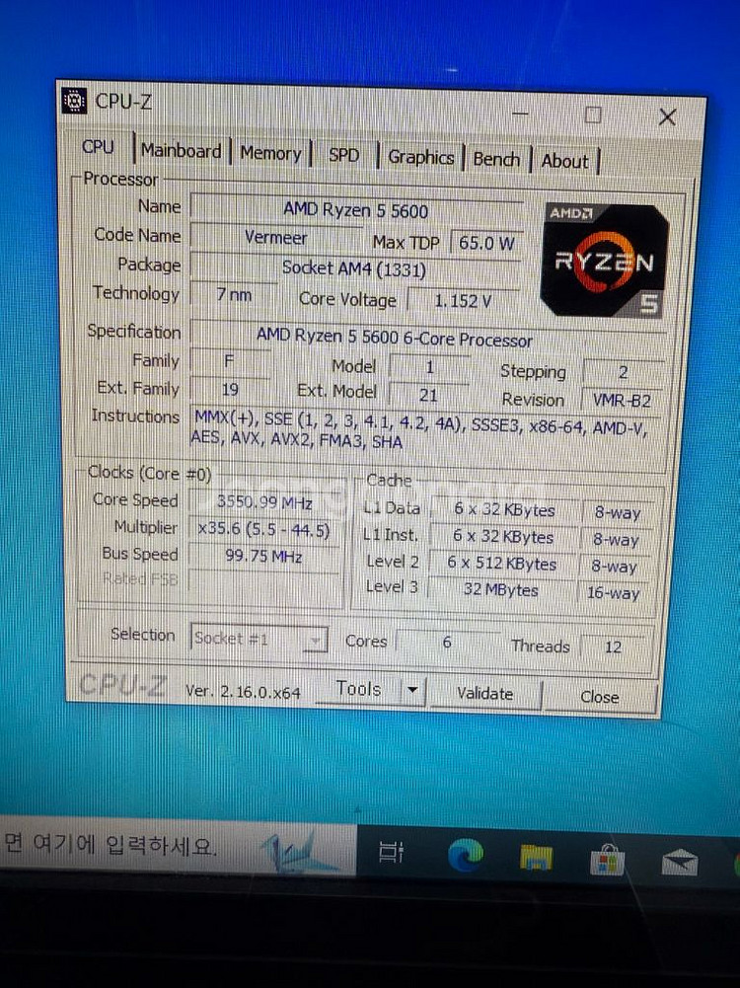Maximize the CPU-Z window
This screenshot has height=988, width=740.
(x=593, y=114)
